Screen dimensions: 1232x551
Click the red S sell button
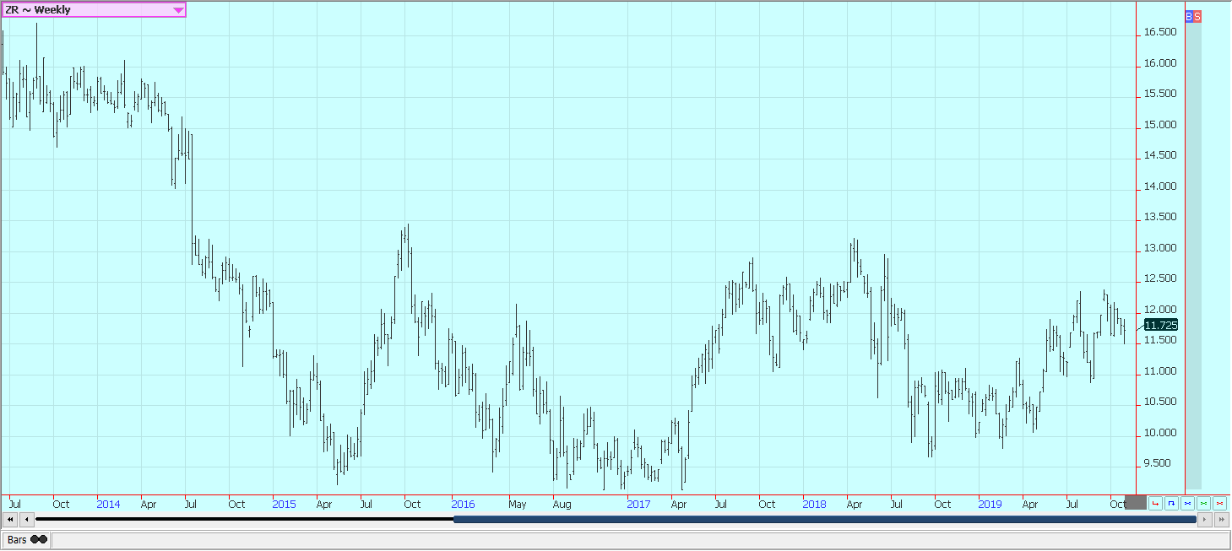tap(1197, 17)
